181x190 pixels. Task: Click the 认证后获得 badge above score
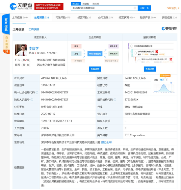165,76
